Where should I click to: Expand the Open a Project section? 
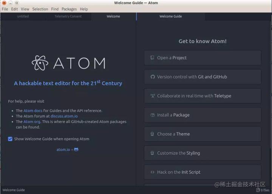[x=202, y=58]
